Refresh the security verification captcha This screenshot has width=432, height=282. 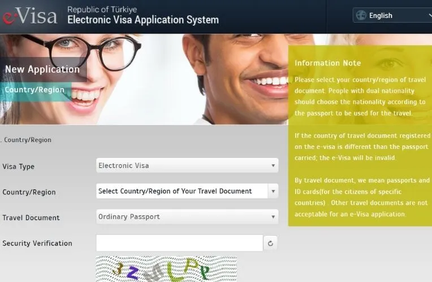[271, 244]
